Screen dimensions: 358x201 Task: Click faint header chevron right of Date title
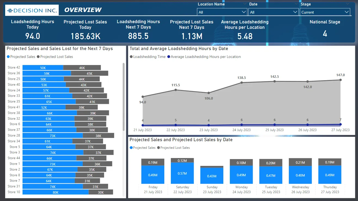[x=296, y=4]
